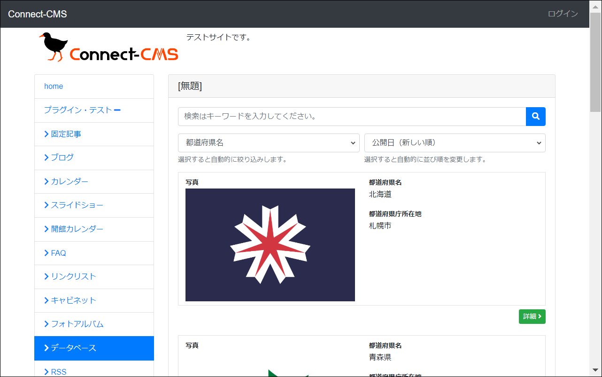Open リンクリスト in sidebar
The width and height of the screenshot is (602, 377).
tap(94, 277)
